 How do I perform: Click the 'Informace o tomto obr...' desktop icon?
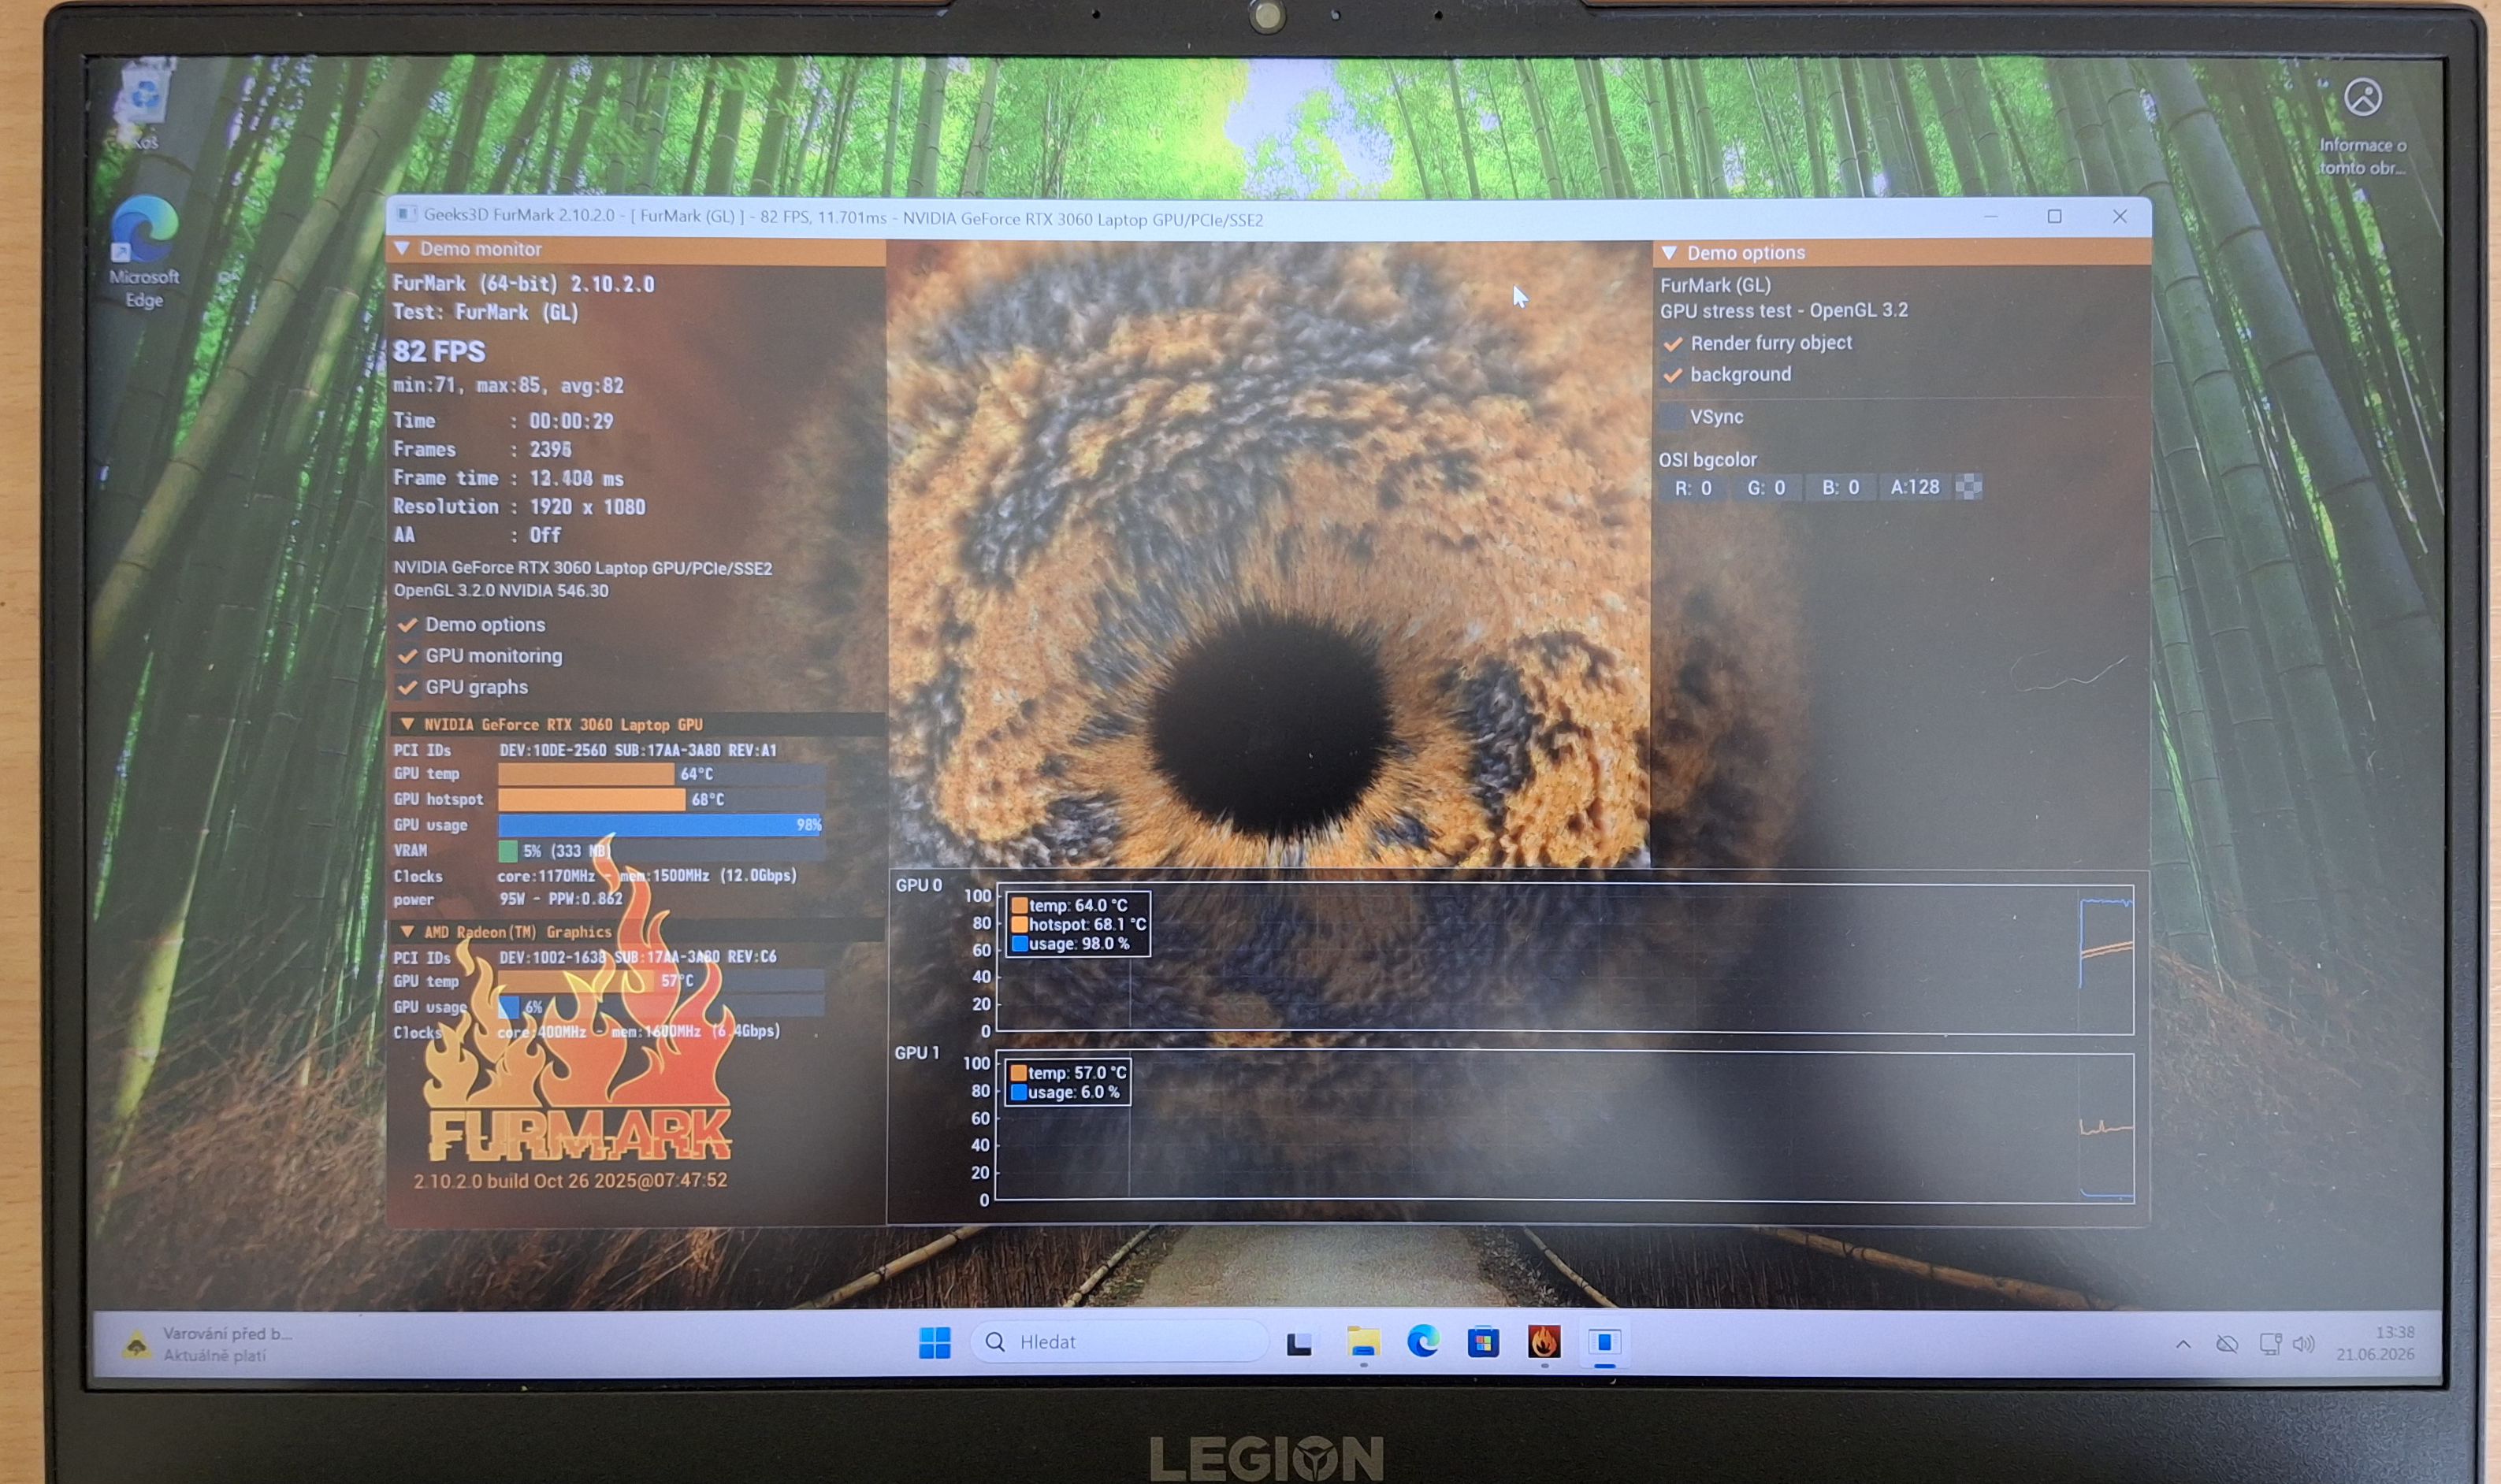point(2363,127)
